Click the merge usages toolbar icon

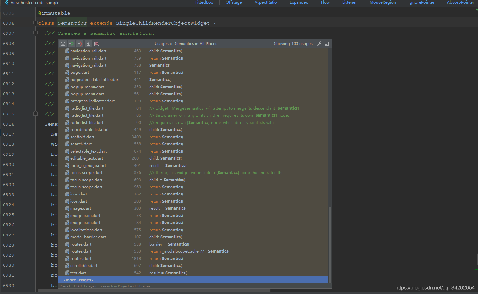tap(63, 44)
